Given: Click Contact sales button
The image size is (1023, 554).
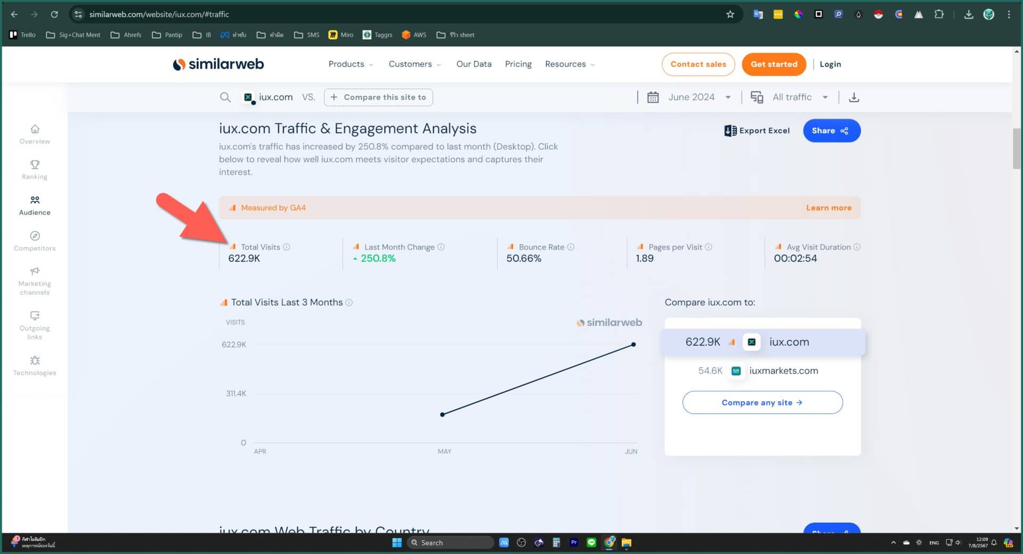Looking at the screenshot, I should (698, 64).
